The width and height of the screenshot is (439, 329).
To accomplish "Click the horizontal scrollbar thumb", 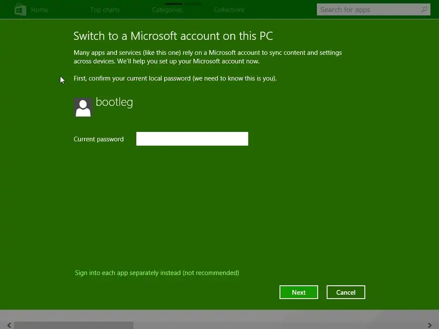I will [x=74, y=326].
